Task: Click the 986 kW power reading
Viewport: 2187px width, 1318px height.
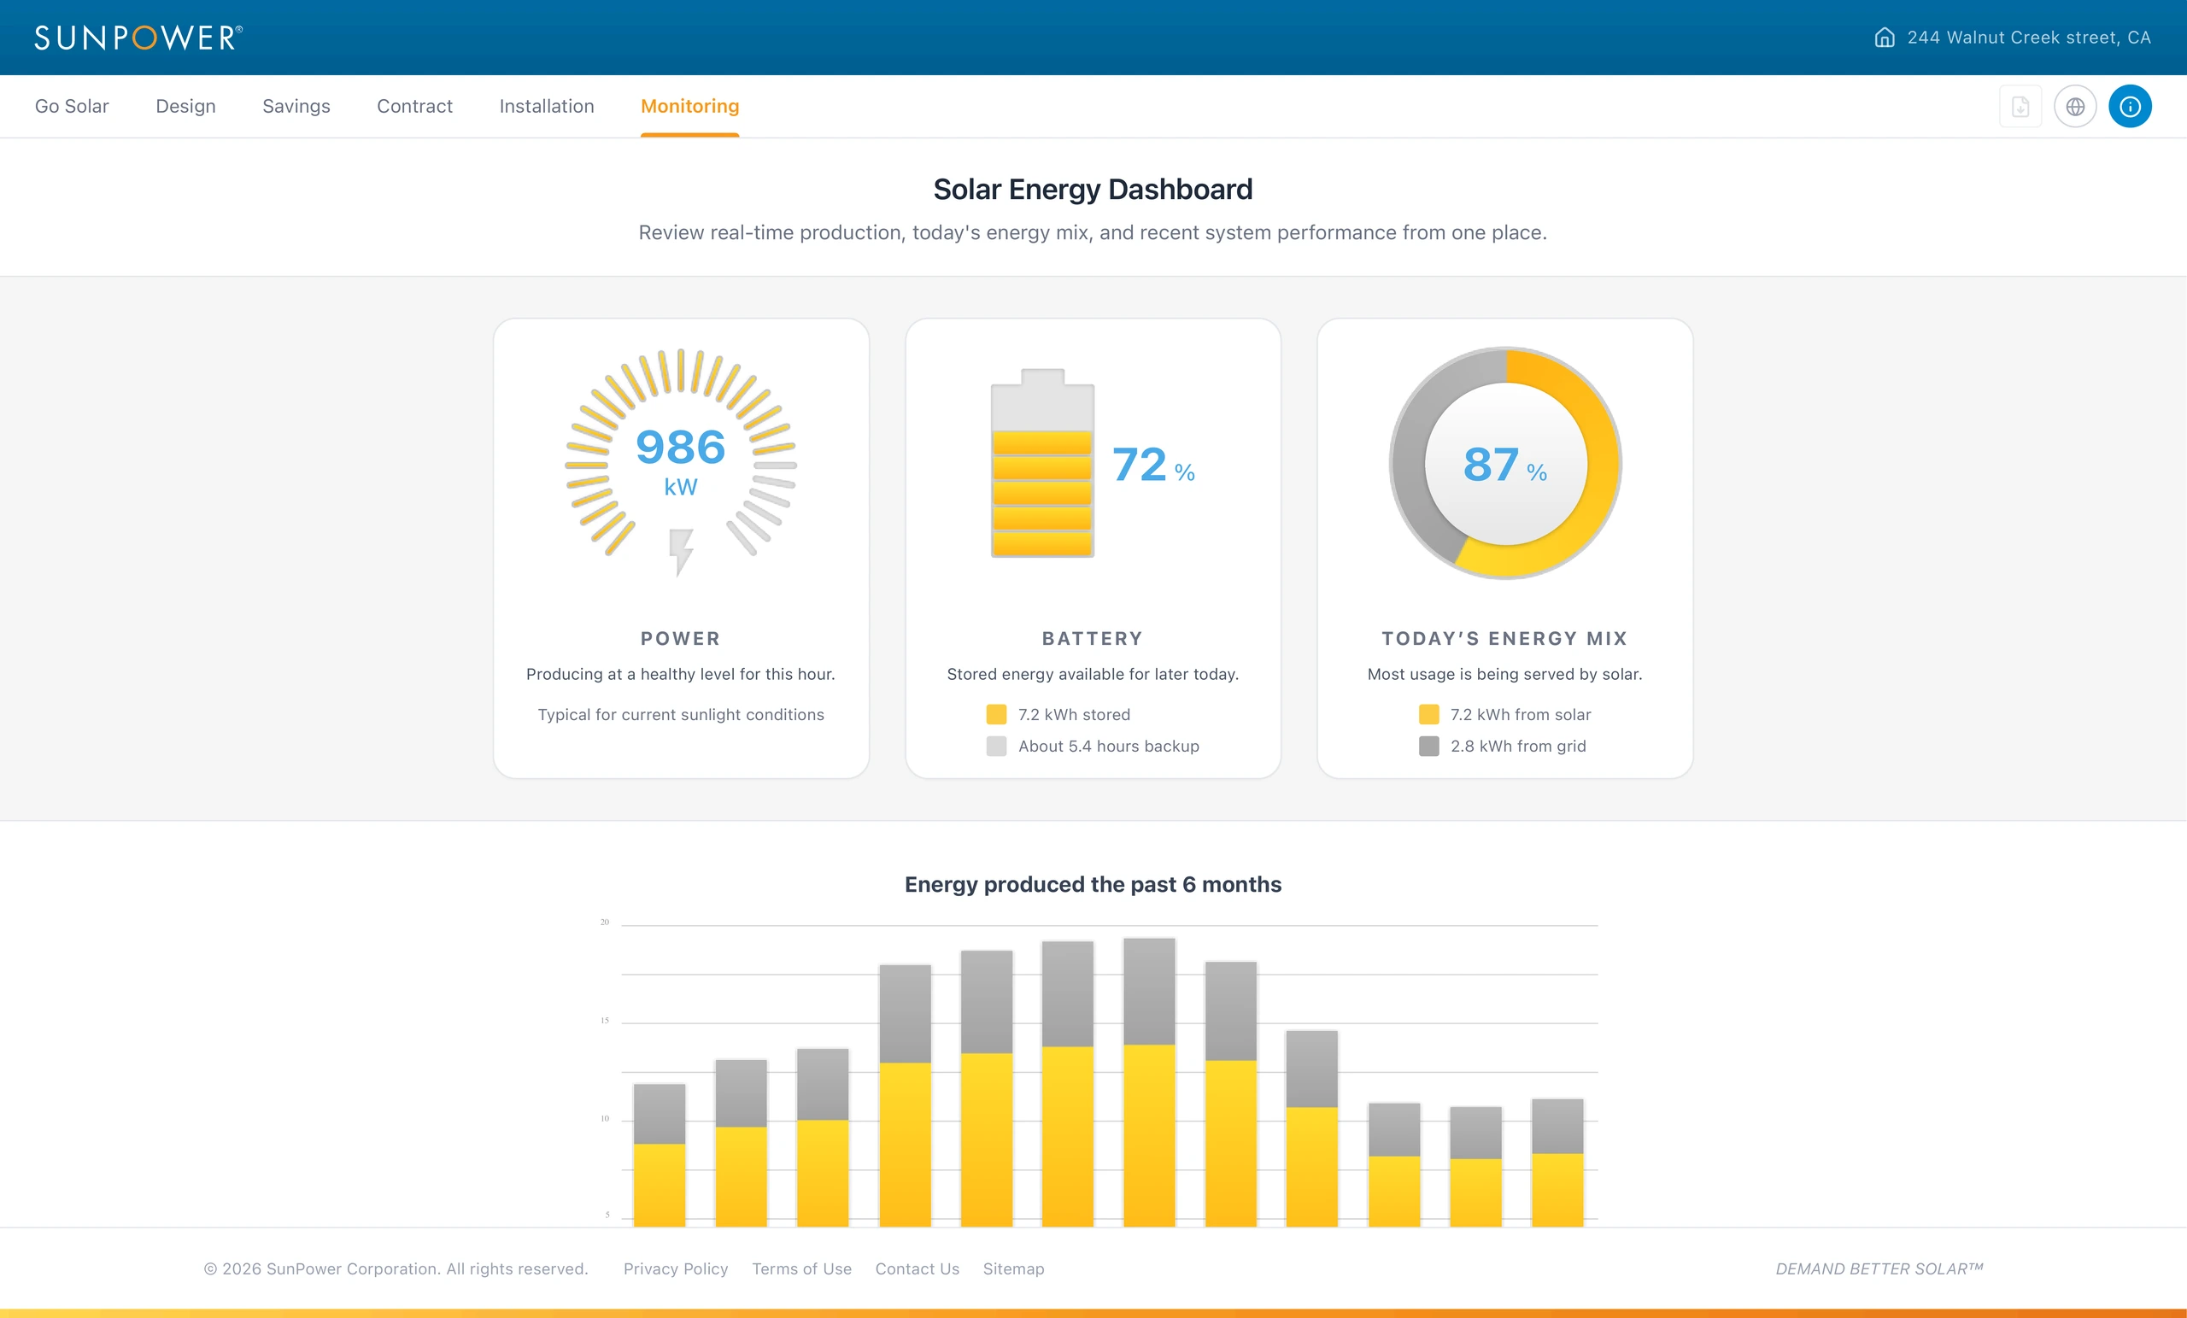Action: [681, 461]
